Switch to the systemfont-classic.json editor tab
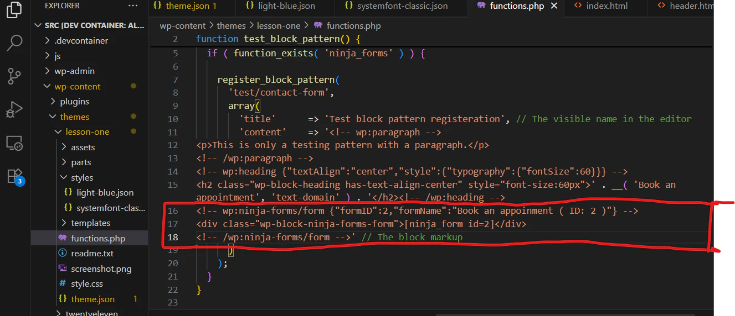Image resolution: width=735 pixels, height=316 pixels. coord(401,6)
